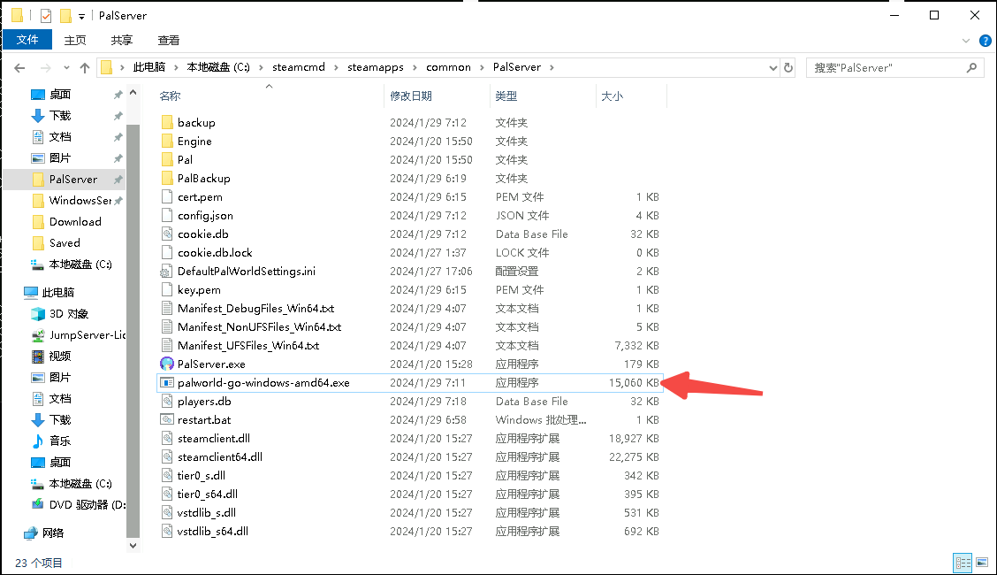Sort by 大小 column header
This screenshot has width=997, height=575.
point(612,96)
